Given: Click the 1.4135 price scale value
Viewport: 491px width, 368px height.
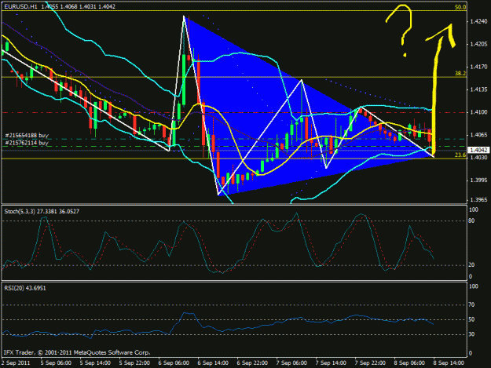Looking at the screenshot, I should coord(478,89).
